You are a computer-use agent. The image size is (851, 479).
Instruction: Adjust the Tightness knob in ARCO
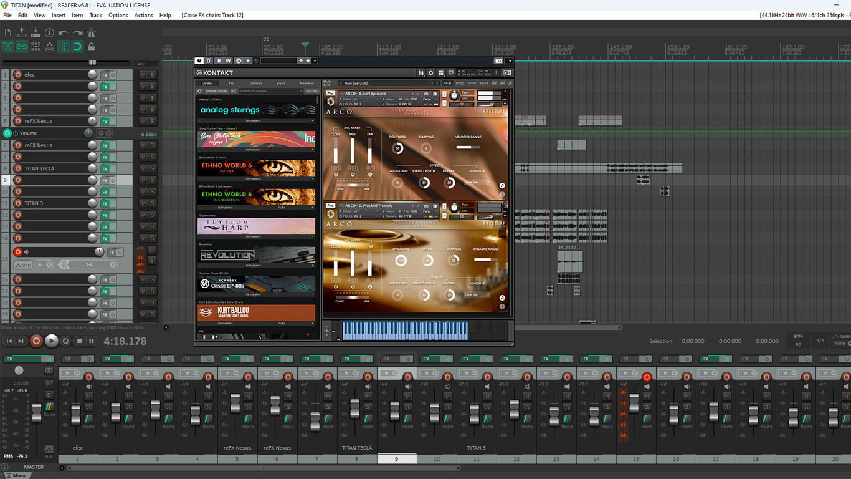397,148
